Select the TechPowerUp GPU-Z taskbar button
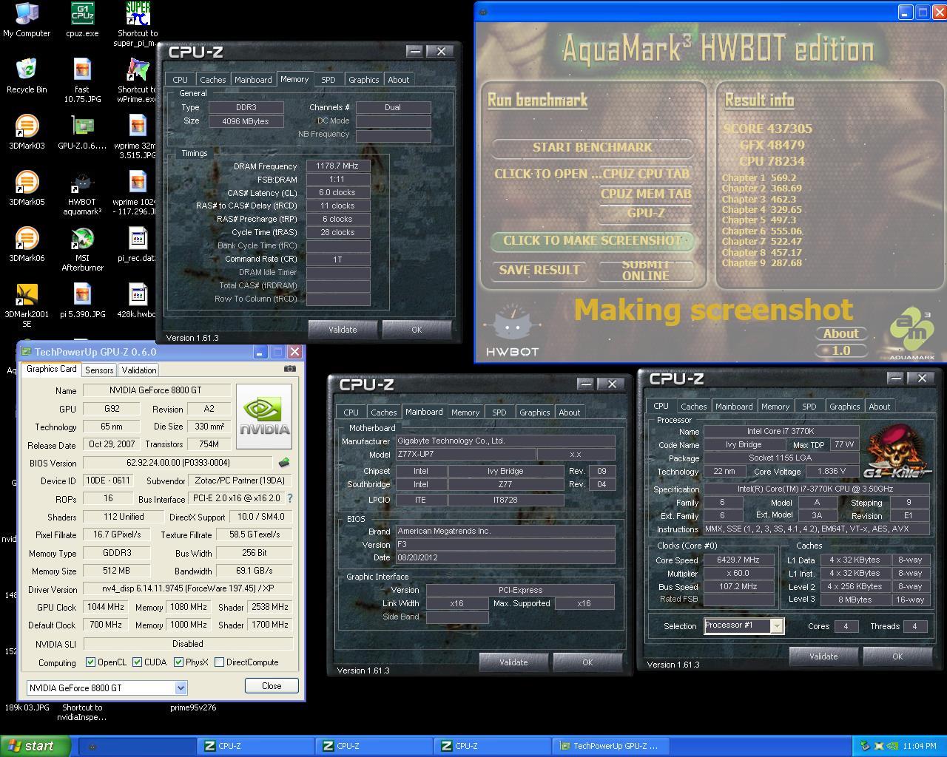The width and height of the screenshot is (947, 757). click(x=610, y=746)
